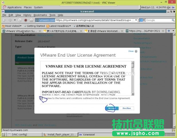
Task: Open the Places menu
Action: click(x=28, y=7)
